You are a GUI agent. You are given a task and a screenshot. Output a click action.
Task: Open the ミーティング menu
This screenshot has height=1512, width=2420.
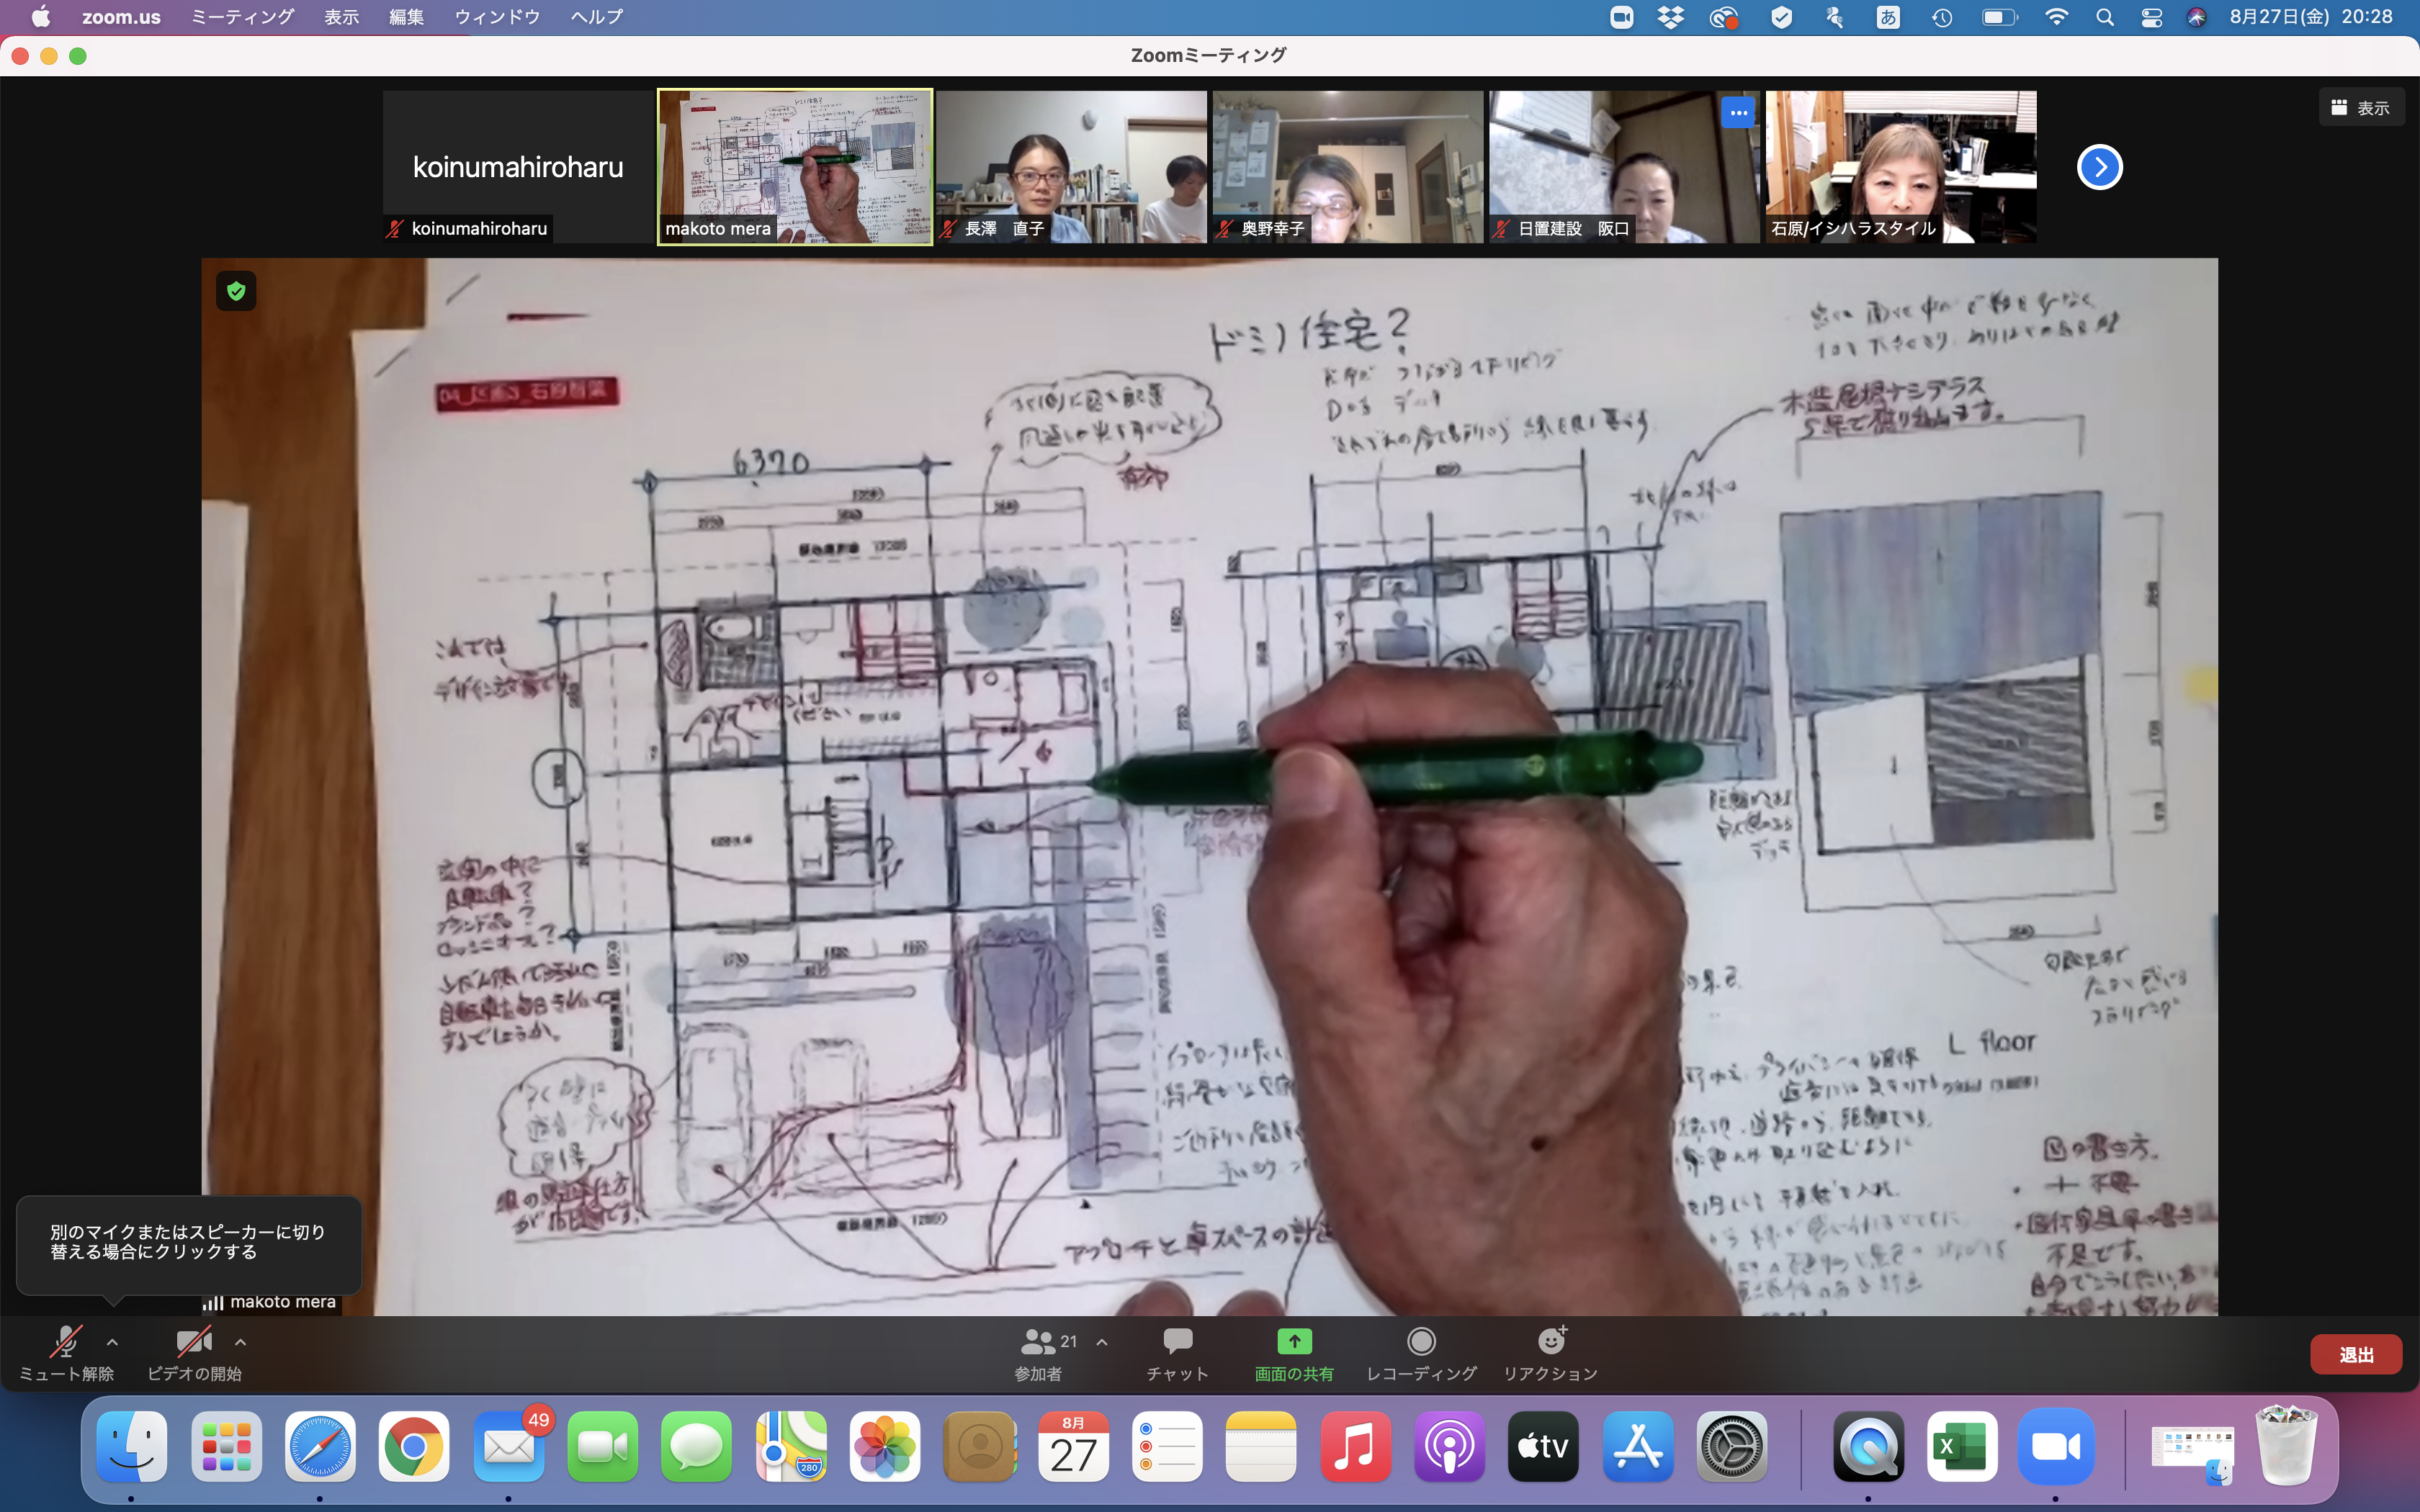243,17
